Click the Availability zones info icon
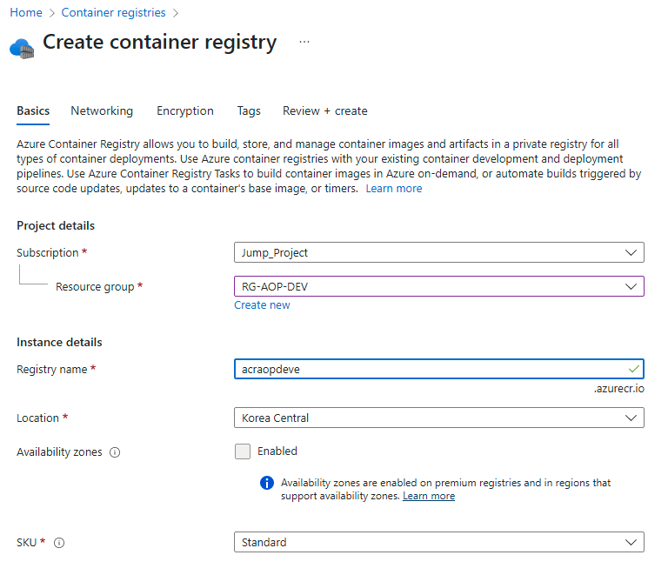668x575 pixels. click(x=115, y=452)
